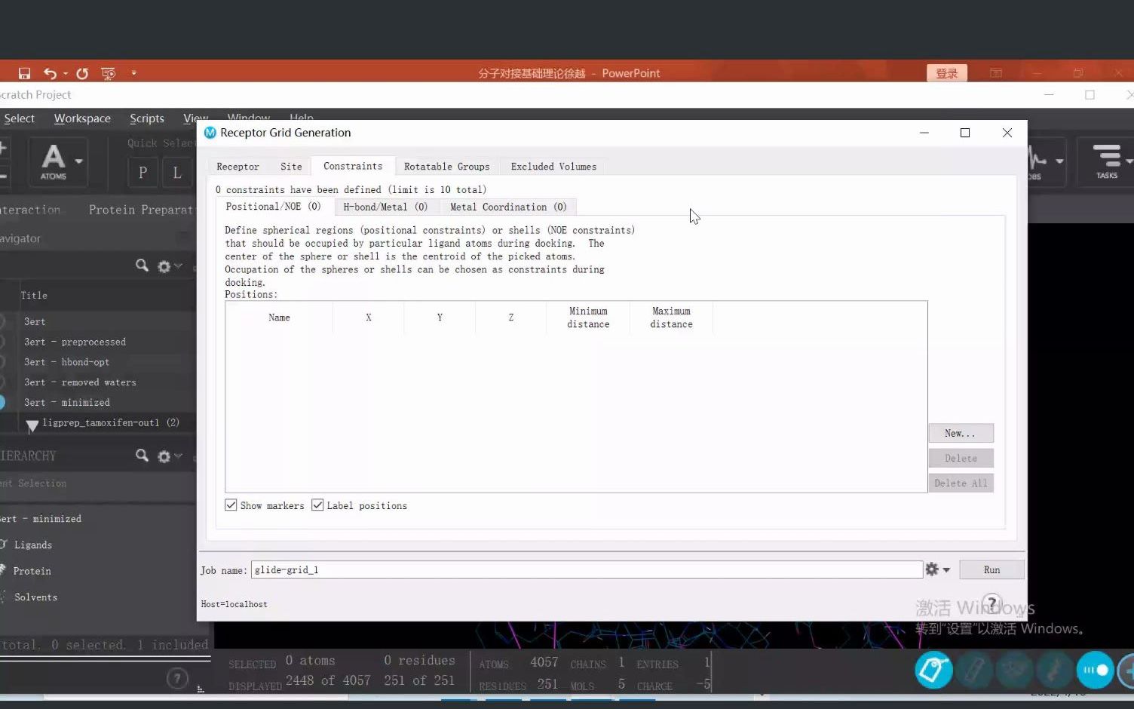The width and height of the screenshot is (1134, 709).
Task: Collapse ligprep_tamoxifen-out1 group triangle
Action: point(32,426)
